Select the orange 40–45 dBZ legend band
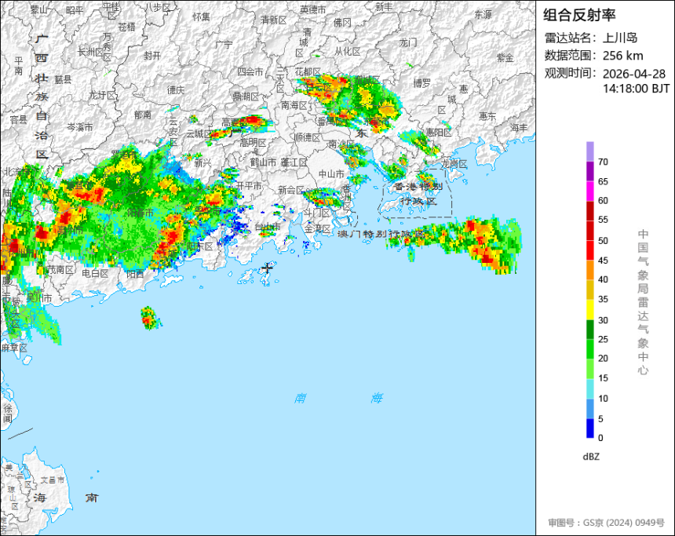This screenshot has height=536, width=675. (589, 270)
